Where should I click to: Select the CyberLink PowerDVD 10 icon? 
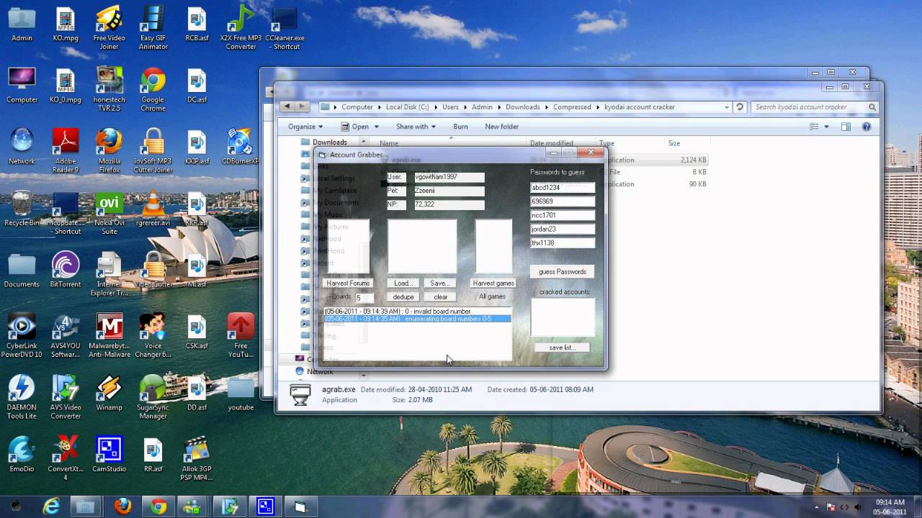pos(22,337)
